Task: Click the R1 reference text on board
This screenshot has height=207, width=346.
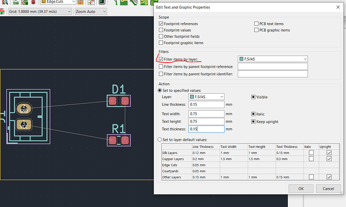Action: [x=119, y=128]
